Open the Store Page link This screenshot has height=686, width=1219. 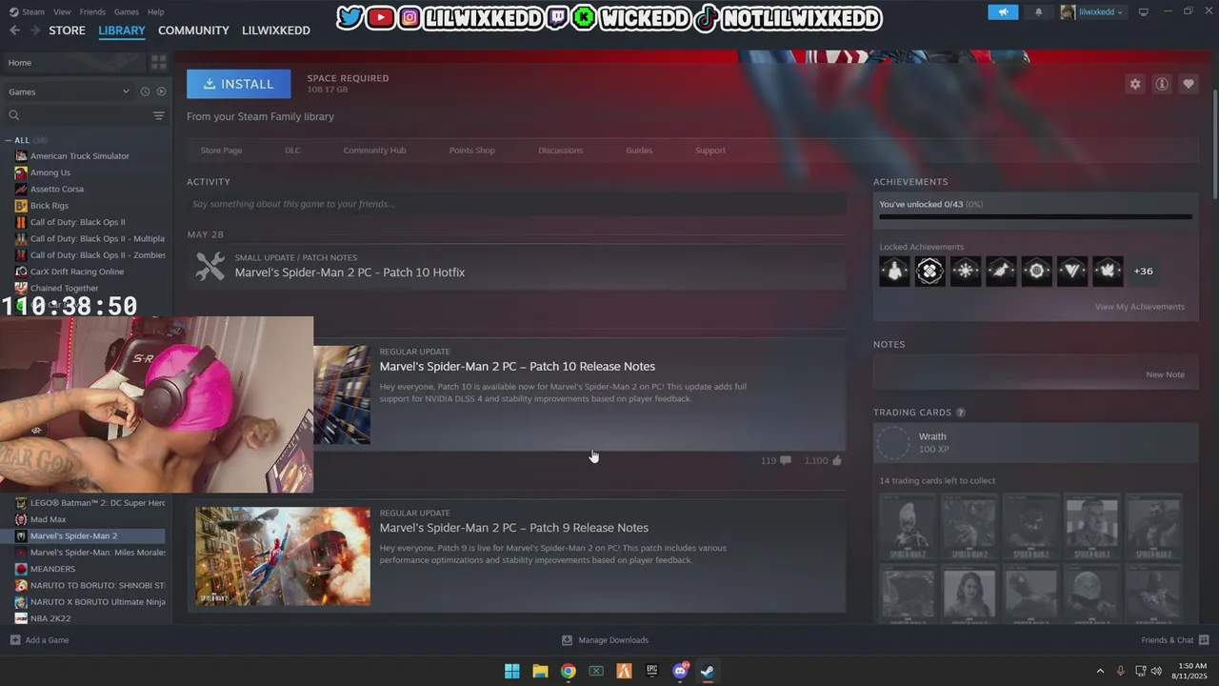click(x=221, y=151)
